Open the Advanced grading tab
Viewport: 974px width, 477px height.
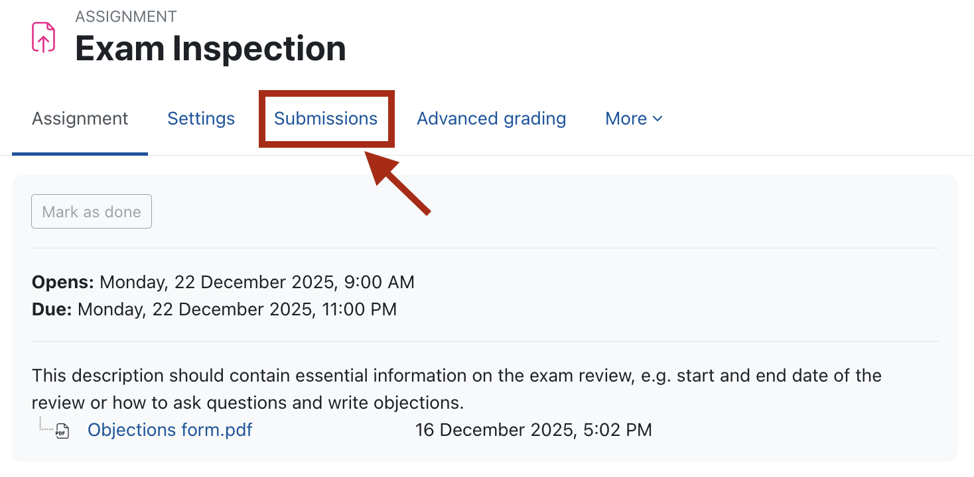click(491, 119)
